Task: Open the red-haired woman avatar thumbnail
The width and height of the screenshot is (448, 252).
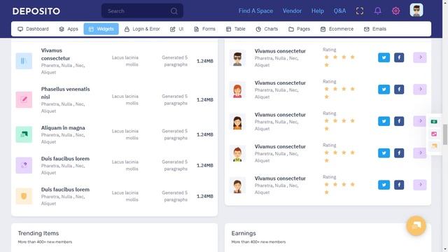Action: [237, 90]
